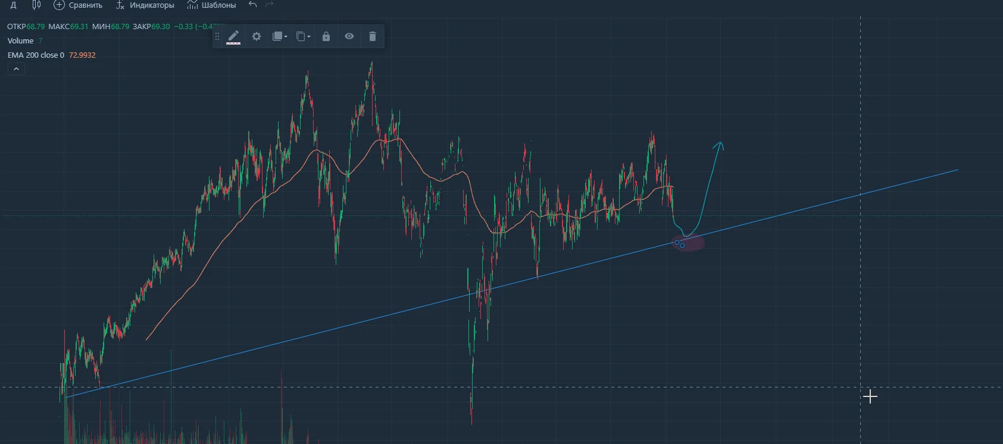Grab the floating toolbar drag handle

pyautogui.click(x=217, y=36)
